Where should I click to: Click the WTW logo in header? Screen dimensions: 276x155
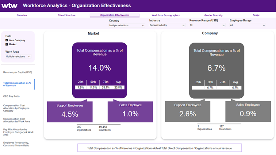point(10,6)
